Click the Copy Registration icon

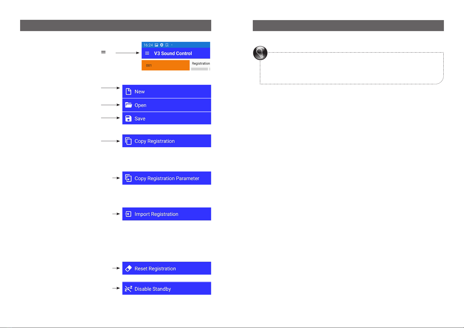pos(128,141)
